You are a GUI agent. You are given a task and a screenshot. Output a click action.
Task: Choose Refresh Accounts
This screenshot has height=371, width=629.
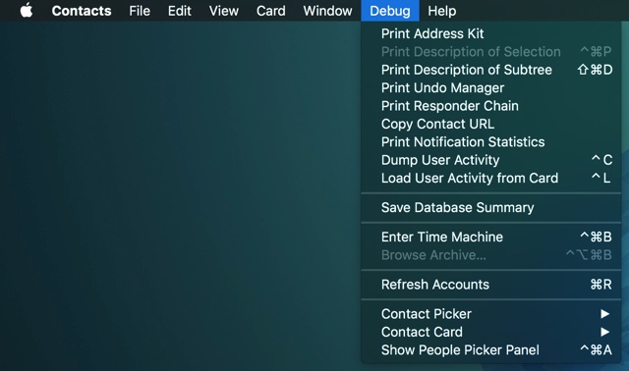(x=491, y=285)
